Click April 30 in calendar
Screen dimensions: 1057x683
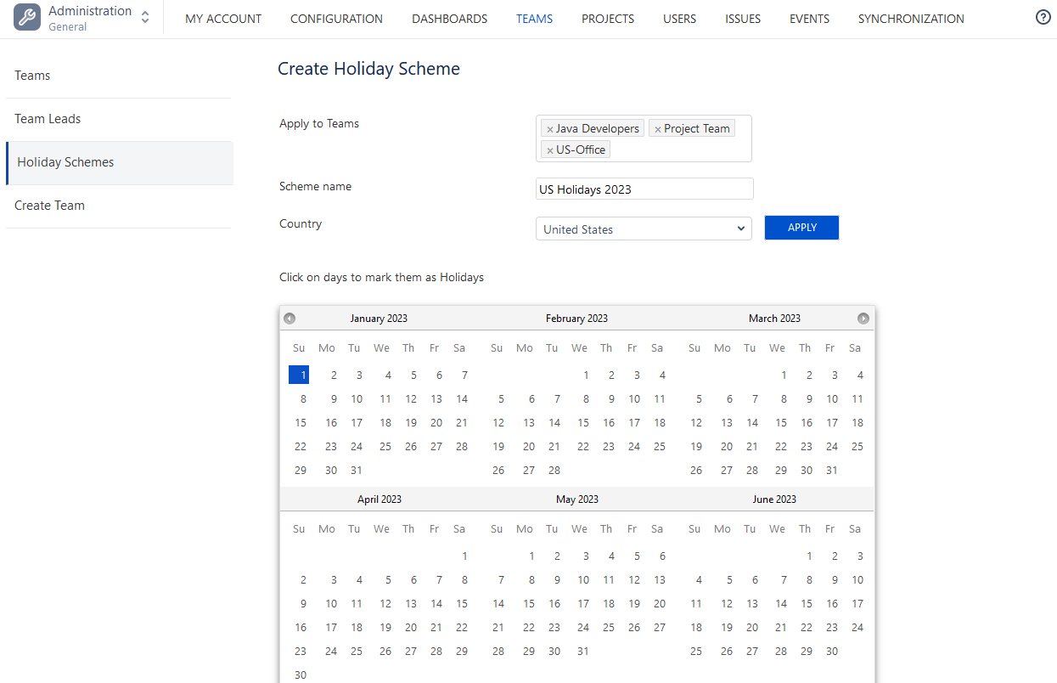tap(301, 675)
